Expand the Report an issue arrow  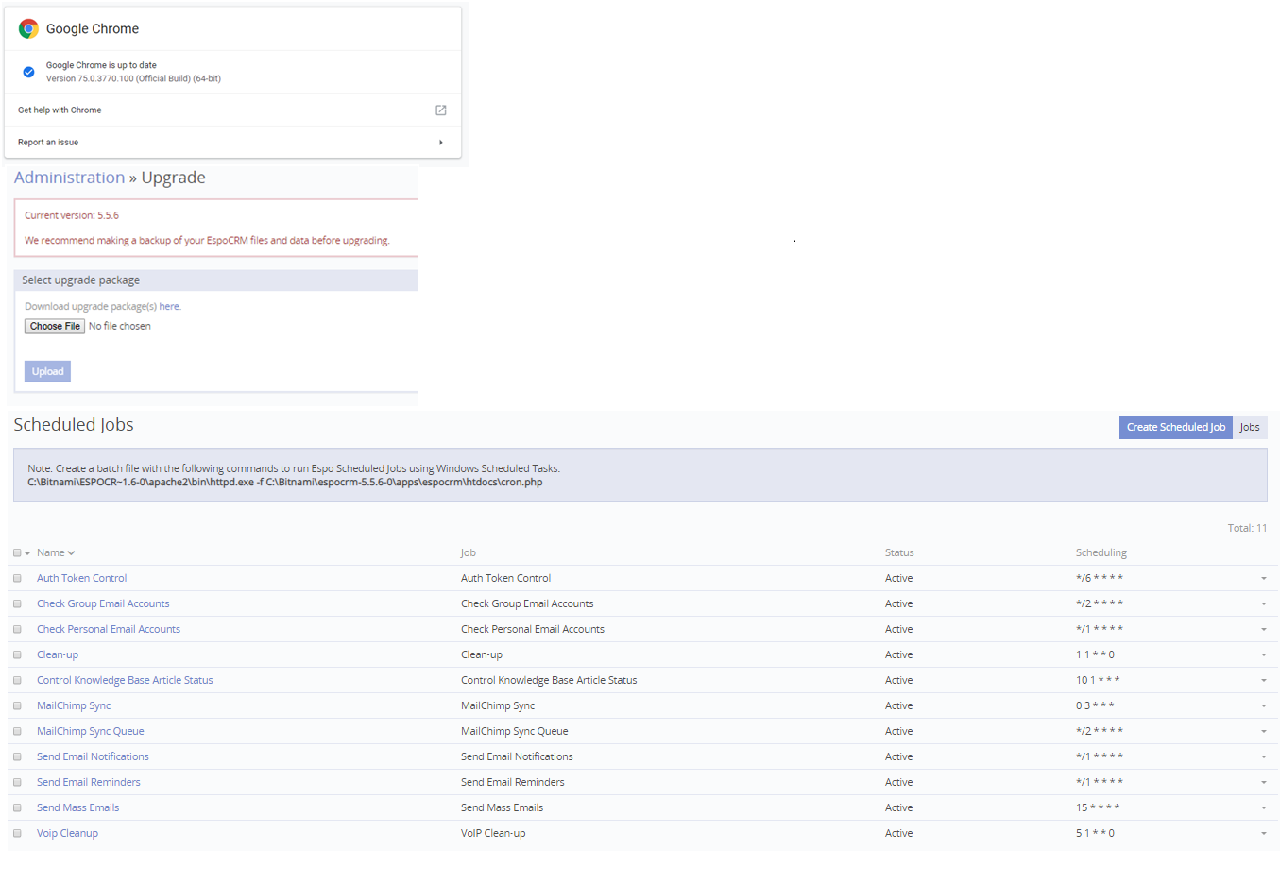tap(441, 143)
